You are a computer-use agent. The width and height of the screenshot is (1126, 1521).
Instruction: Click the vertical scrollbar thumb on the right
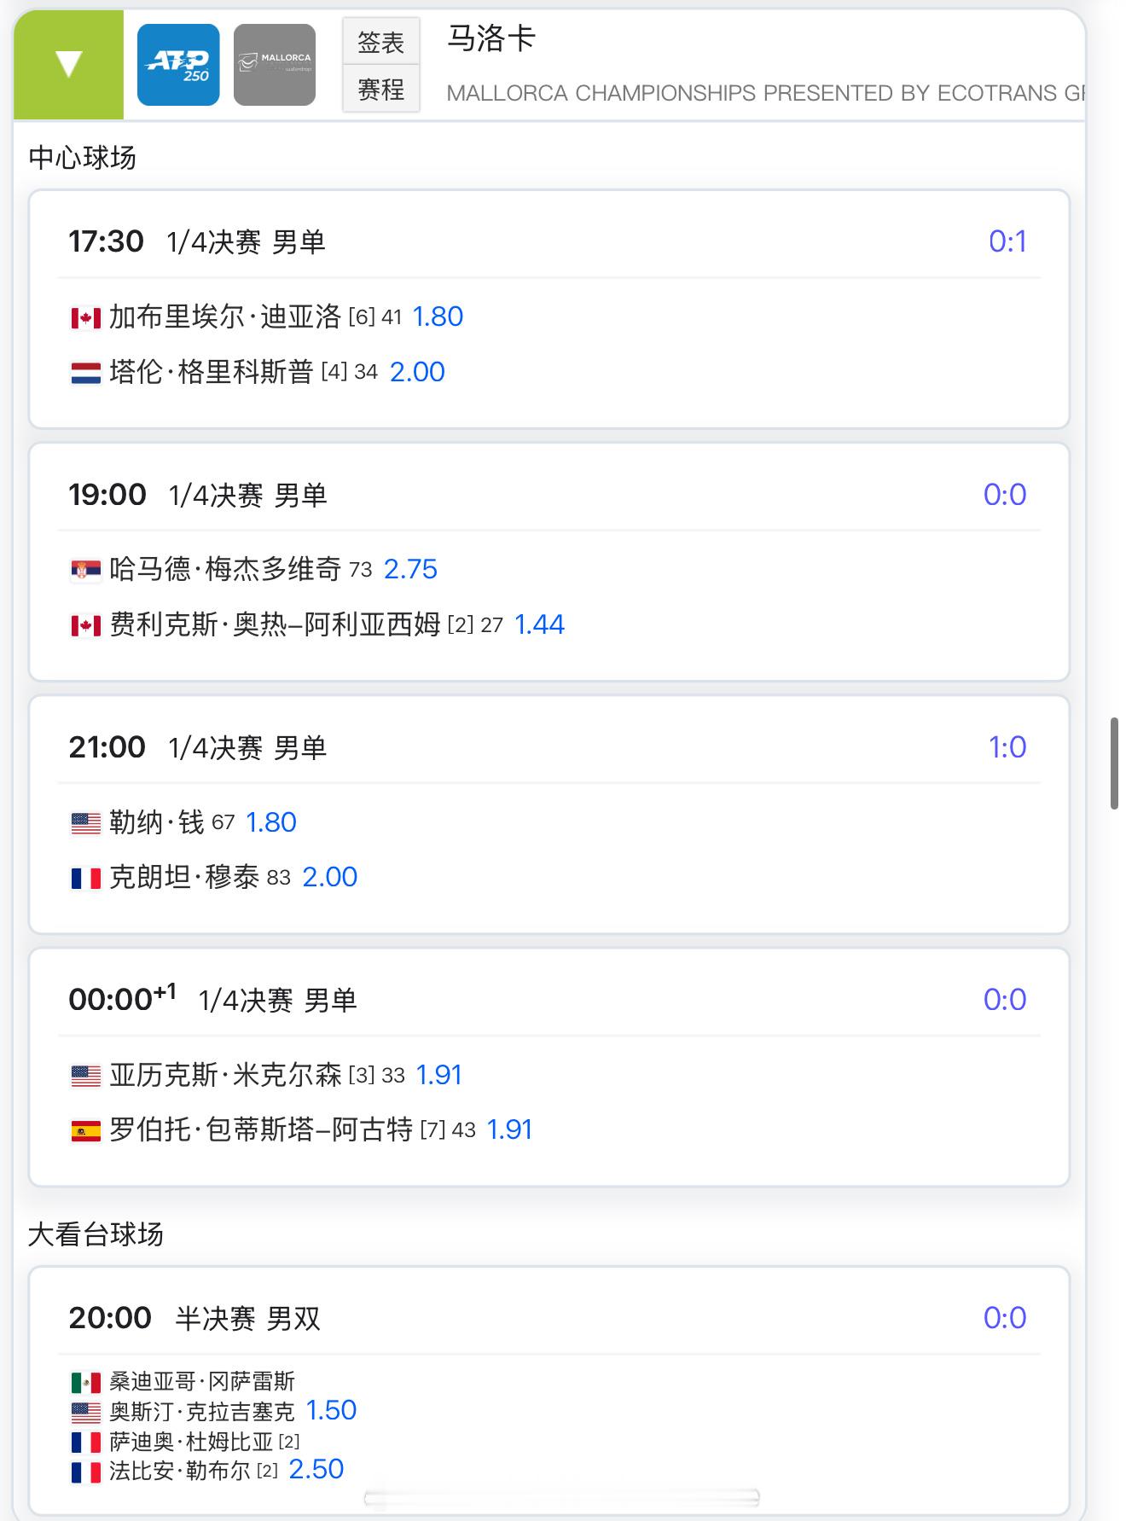click(1114, 763)
